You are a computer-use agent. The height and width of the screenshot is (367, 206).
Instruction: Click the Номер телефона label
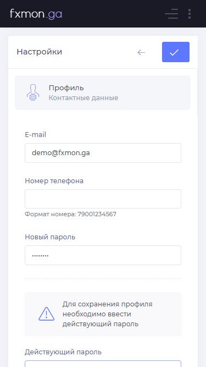(54, 181)
